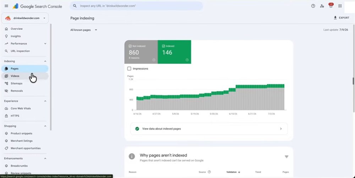Click the Merchant listings layers icon
Image resolution: width=355 pixels, height=178 pixels.
point(6,141)
